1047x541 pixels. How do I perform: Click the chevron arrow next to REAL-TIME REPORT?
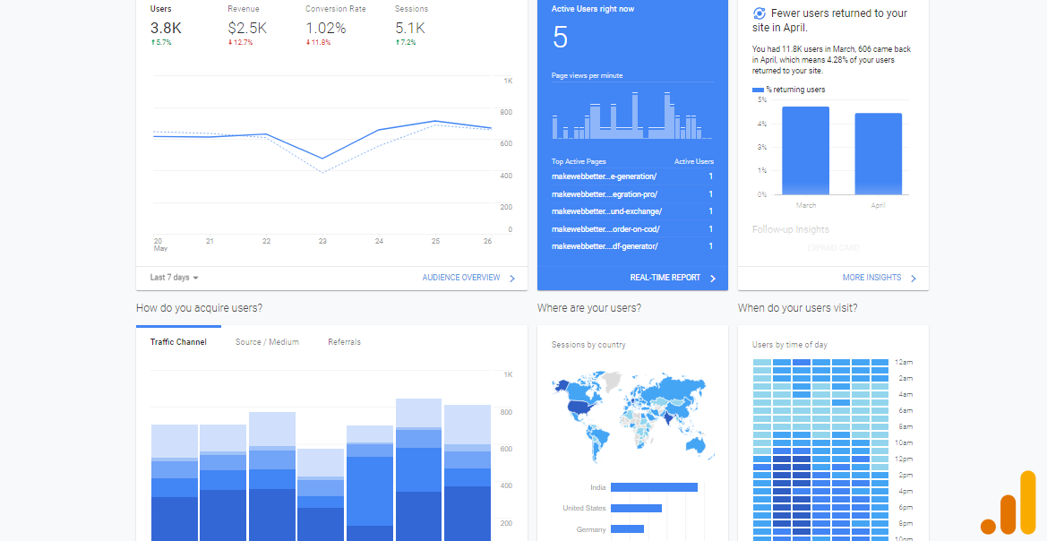pyautogui.click(x=714, y=278)
